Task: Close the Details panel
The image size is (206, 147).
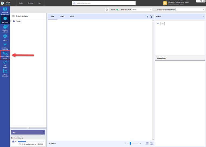Action: (203, 17)
